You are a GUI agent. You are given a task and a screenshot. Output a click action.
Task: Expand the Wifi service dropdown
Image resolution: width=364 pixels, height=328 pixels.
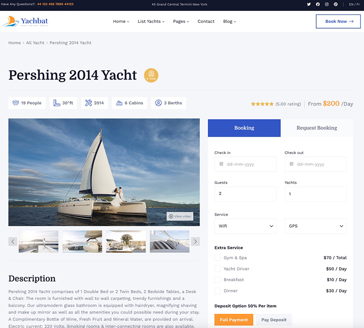point(245,226)
